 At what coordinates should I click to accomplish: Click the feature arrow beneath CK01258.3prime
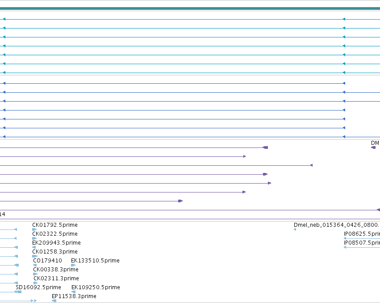coord(35,256)
